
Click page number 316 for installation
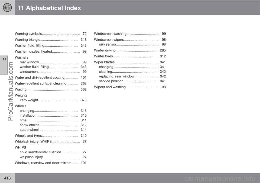84,116
